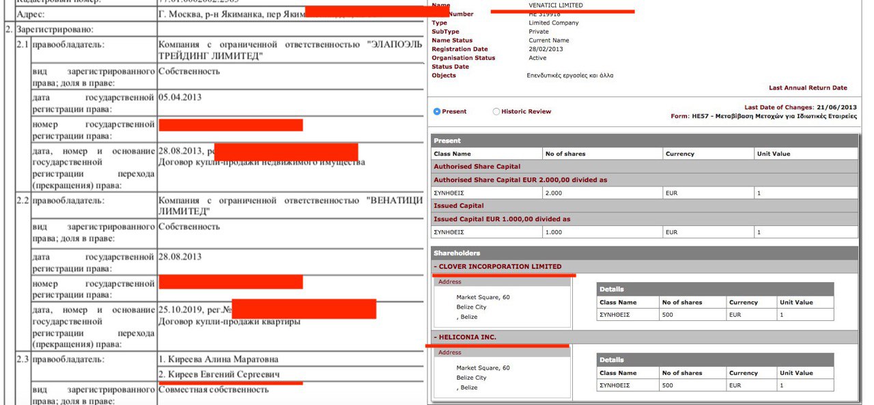The width and height of the screenshot is (874, 405).
Task: Click the Issued Capital heading row
Action: [645, 206]
